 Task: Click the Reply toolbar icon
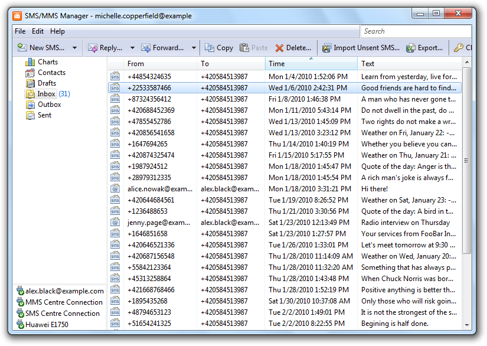(93, 48)
